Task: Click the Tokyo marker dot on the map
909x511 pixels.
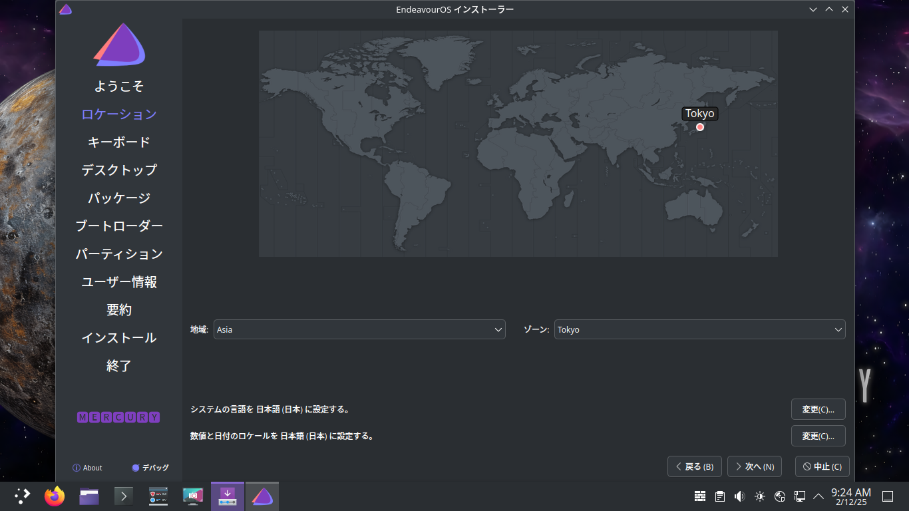Action: [x=700, y=127]
